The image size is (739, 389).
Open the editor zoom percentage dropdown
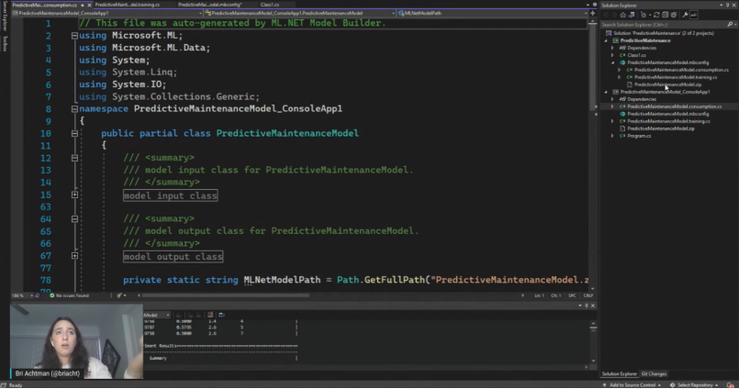(31, 295)
